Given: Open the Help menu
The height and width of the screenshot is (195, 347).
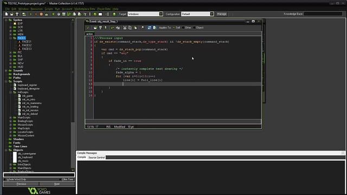Looking at the screenshot, I should 115,9.
